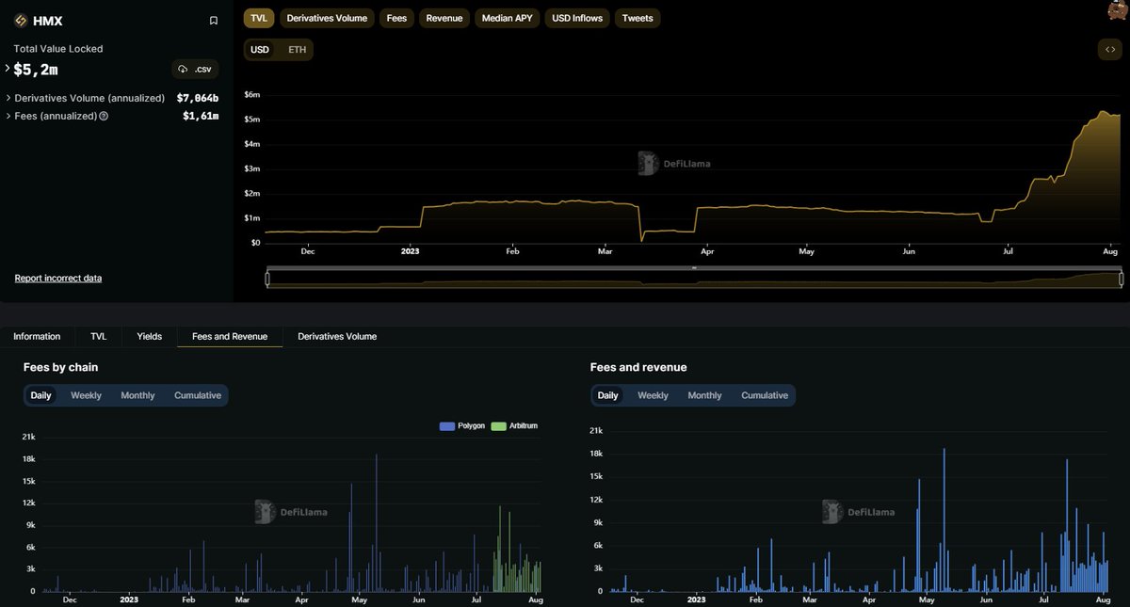Viewport: 1130px width, 607px height.
Task: Select Weekly view in Fees by chain
Action: click(86, 395)
